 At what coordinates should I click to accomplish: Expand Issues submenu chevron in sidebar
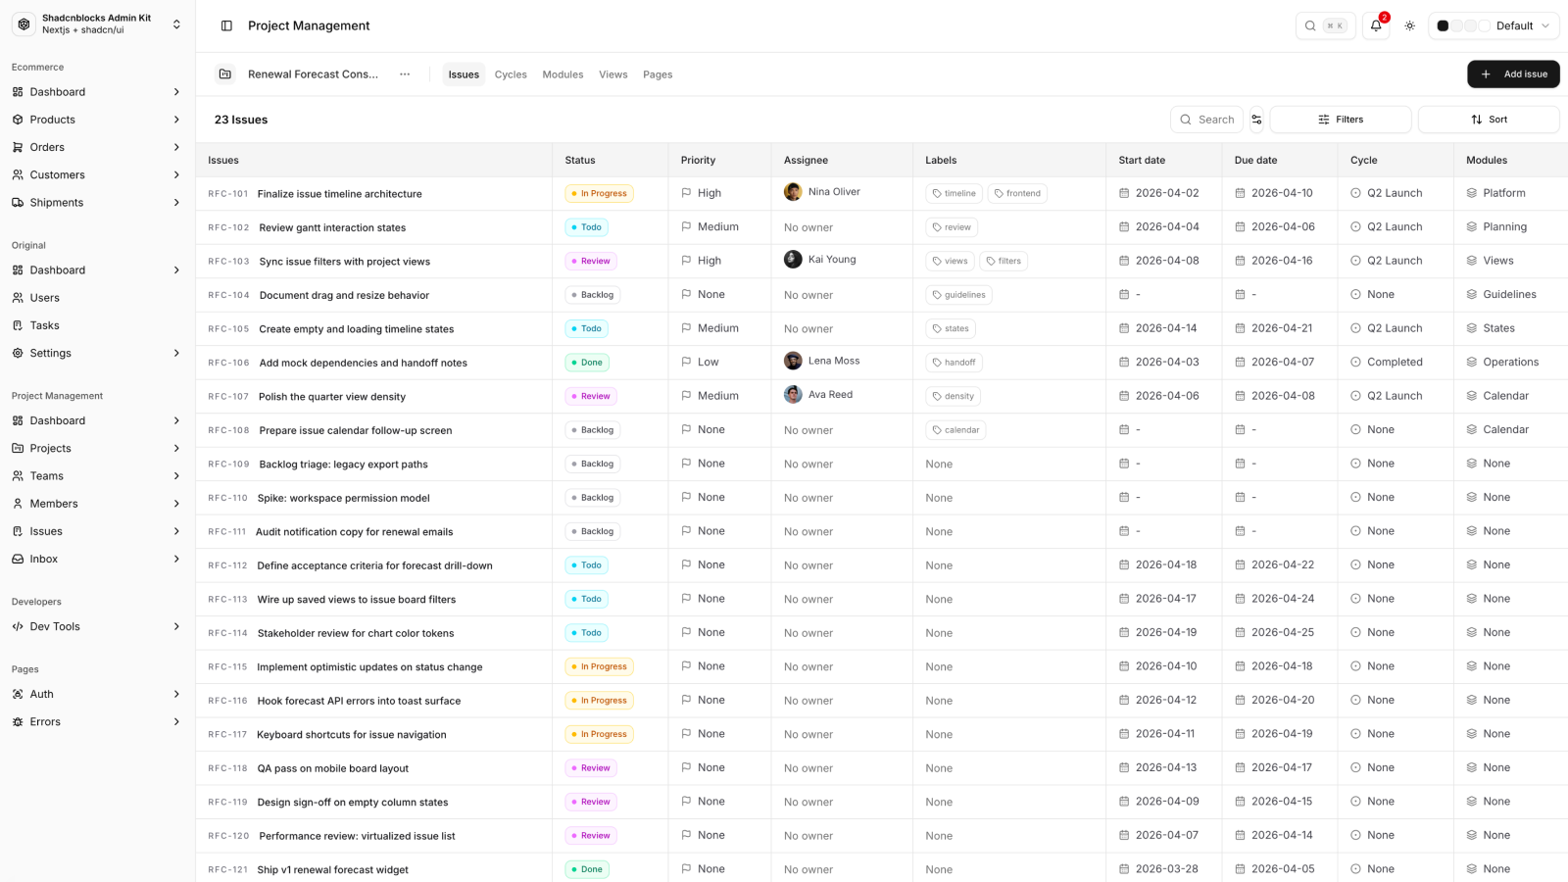point(176,531)
